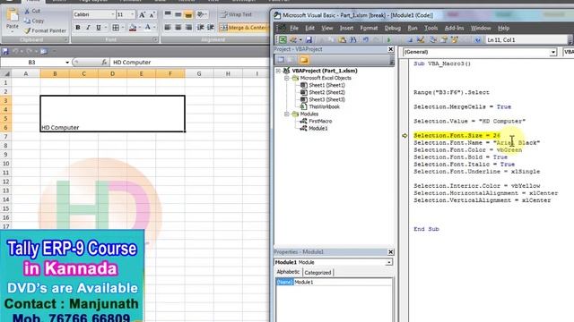Click Find binoculars icon in VBA toolbar
The height and width of the screenshot is (322, 574).
tap(352, 39)
